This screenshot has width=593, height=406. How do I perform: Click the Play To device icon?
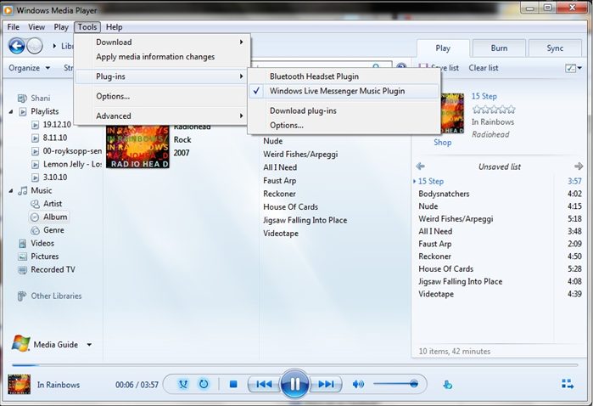click(447, 385)
